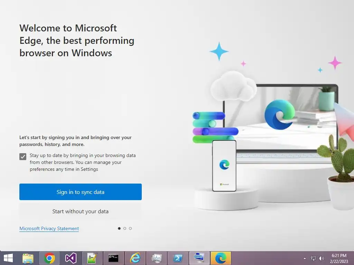Click the volume speaker tray icon
Screen dimensions: 354x265
click(x=321, y=258)
